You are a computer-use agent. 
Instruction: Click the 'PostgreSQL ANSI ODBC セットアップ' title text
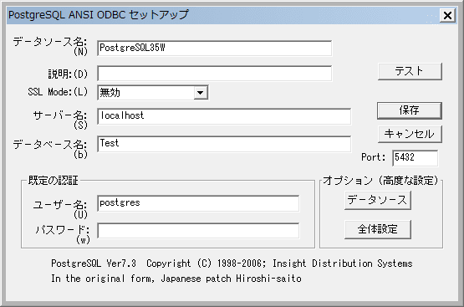99,15
